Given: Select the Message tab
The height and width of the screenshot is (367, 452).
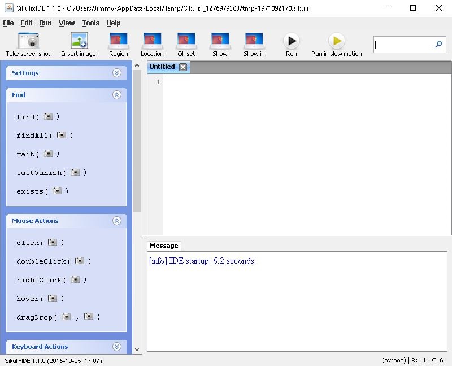Looking at the screenshot, I should [164, 246].
